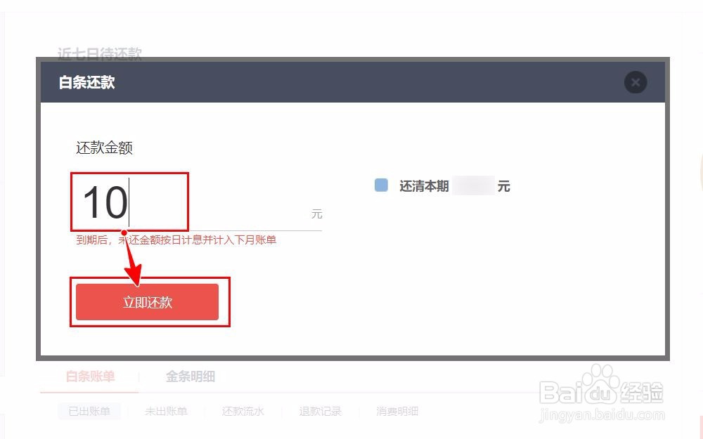Close the 白条还款 dialog with X icon
This screenshot has width=703, height=439.
(636, 82)
